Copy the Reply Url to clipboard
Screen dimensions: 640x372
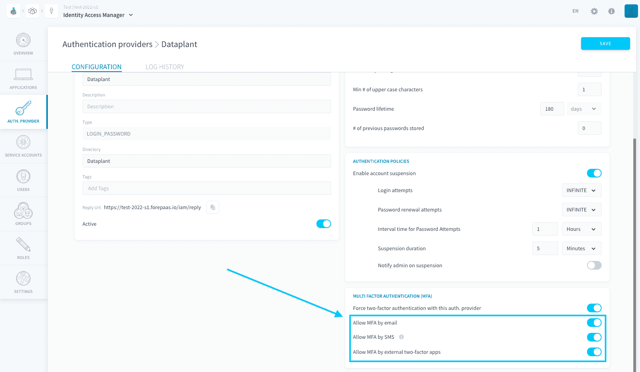tap(213, 207)
